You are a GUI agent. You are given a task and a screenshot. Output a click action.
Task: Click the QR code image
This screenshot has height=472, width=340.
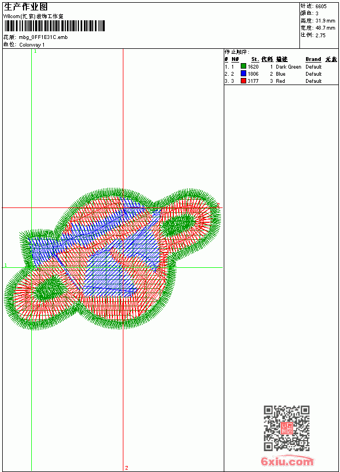287,428
